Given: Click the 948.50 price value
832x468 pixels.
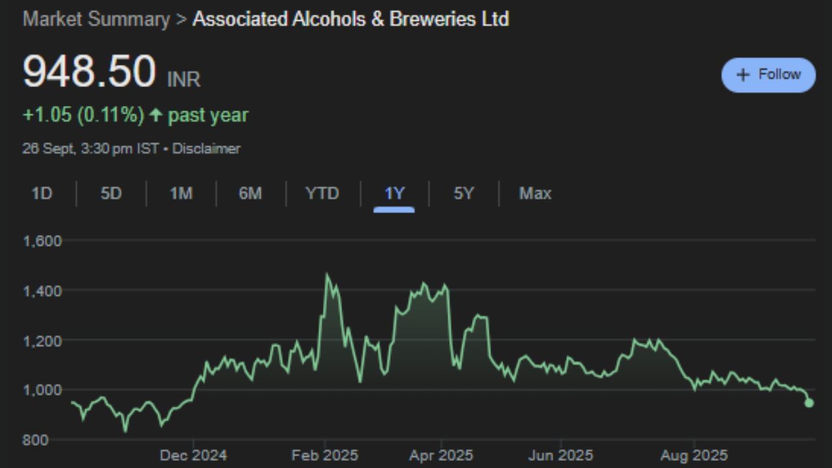Looking at the screenshot, I should coord(88,70).
